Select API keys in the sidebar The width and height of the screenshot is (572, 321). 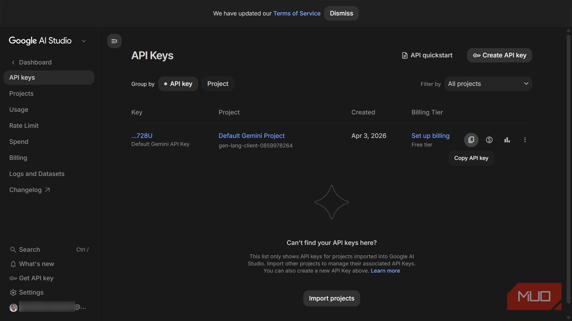49,78
